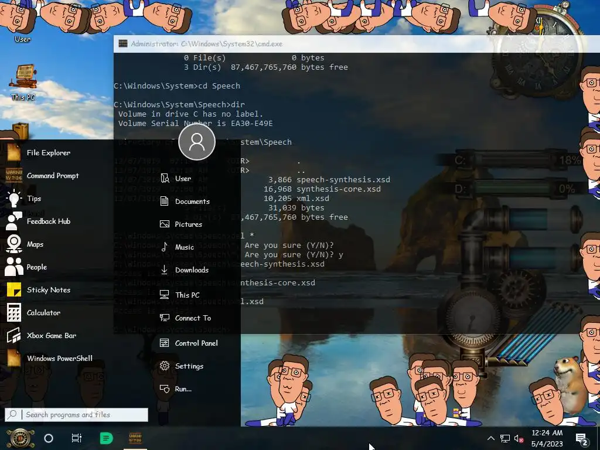Open Downloads from start menu

click(185, 270)
